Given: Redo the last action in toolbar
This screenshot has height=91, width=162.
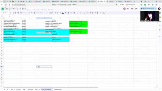Looking at the screenshot, I should (13, 13).
